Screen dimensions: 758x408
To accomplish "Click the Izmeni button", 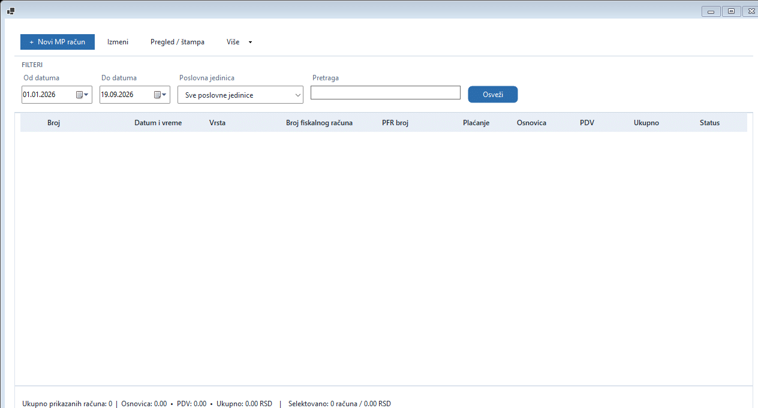I will 118,42.
